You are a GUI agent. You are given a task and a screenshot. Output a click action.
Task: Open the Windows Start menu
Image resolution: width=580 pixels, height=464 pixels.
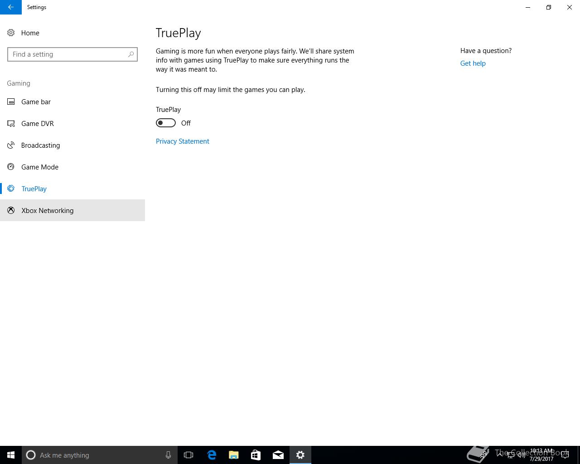click(x=11, y=455)
